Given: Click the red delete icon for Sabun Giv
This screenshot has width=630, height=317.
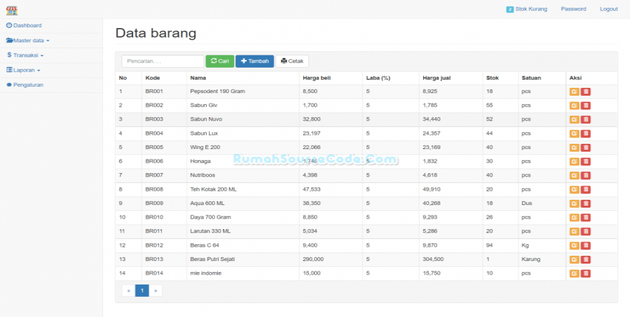Looking at the screenshot, I should [586, 105].
